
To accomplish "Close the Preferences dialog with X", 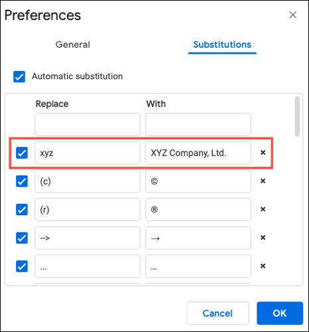I will click(293, 15).
